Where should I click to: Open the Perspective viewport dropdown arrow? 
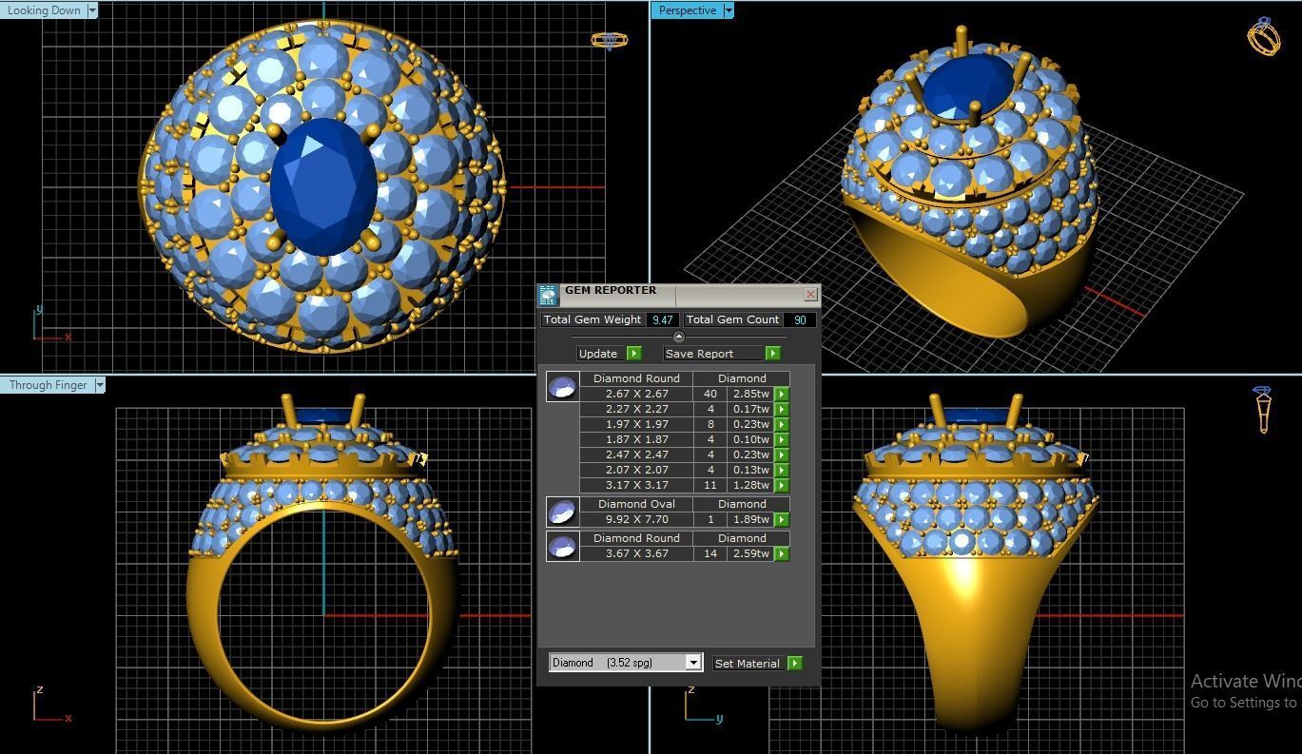(729, 10)
